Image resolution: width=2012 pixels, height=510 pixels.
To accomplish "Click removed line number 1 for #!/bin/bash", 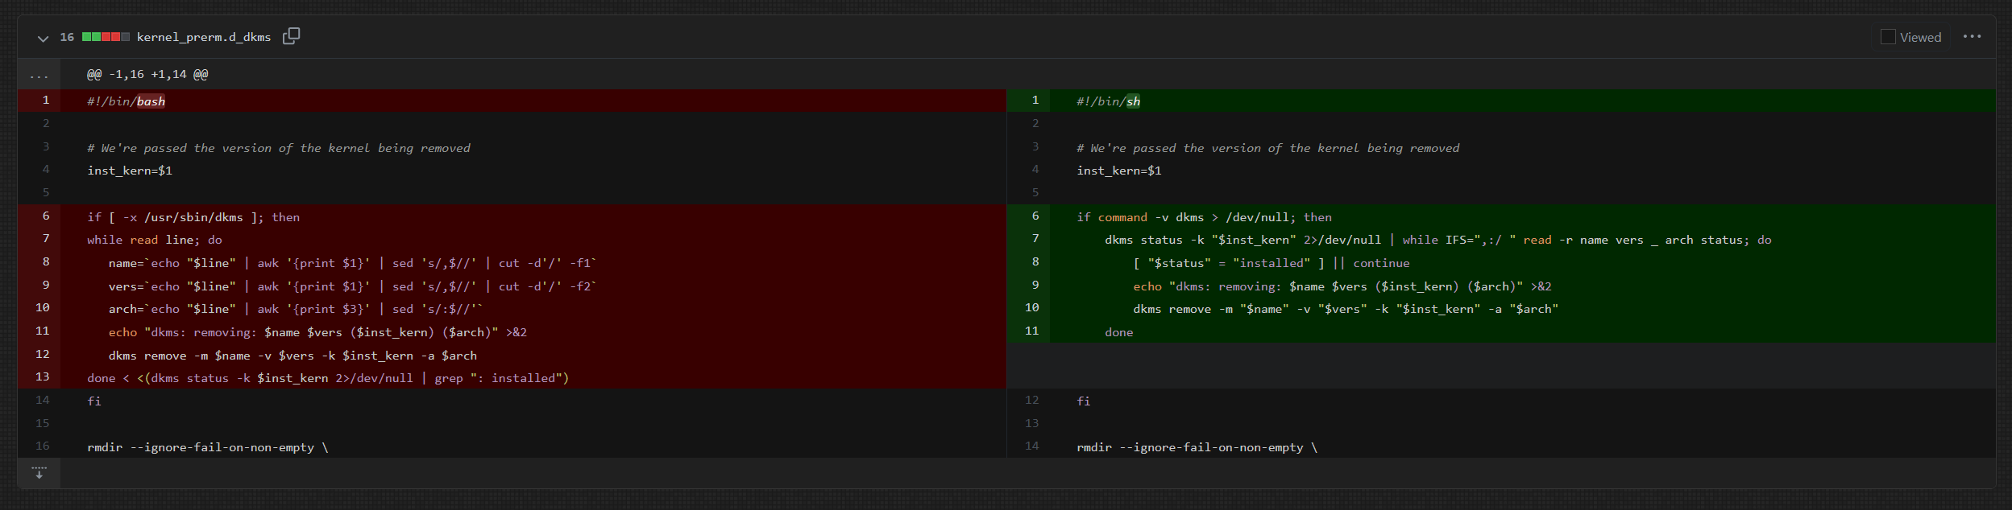I will click(46, 101).
